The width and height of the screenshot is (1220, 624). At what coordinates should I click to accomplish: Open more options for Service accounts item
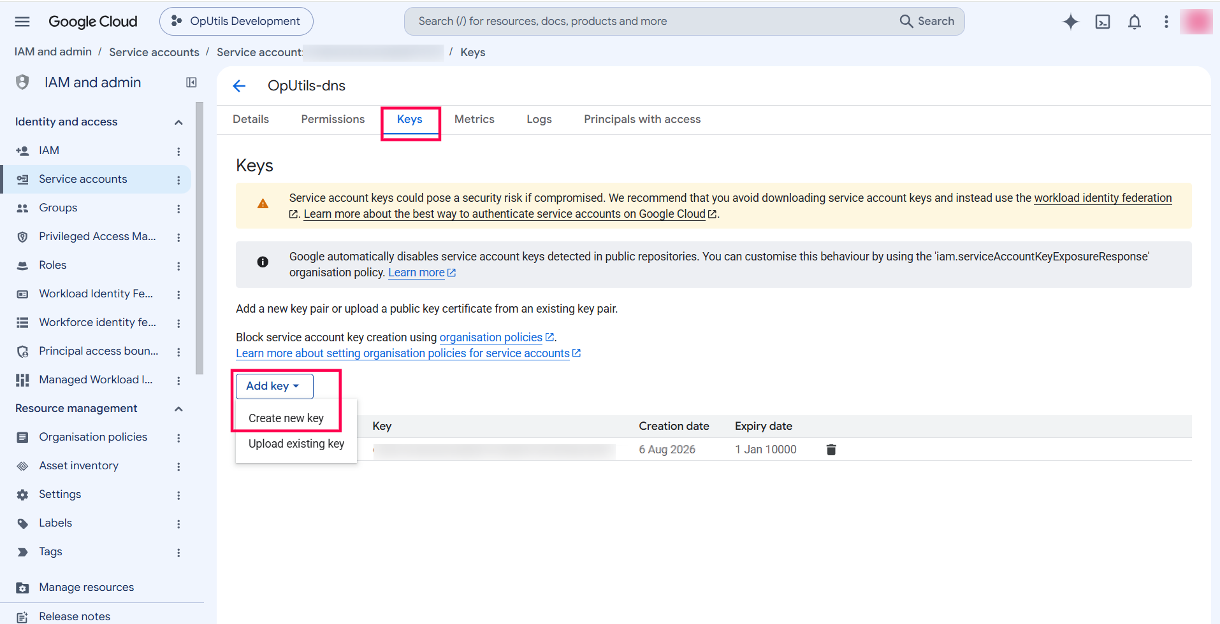click(178, 180)
